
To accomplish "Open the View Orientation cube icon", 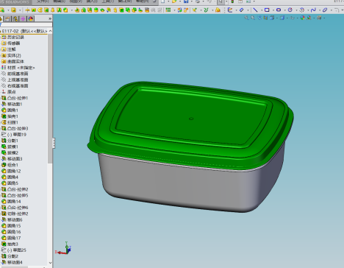I will [x=272, y=18].
